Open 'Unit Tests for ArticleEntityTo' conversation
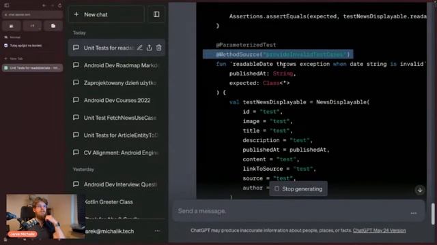The height and width of the screenshot is (245, 437). tap(116, 135)
